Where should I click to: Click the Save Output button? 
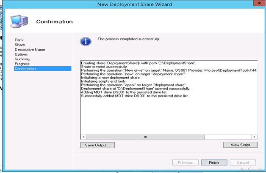coord(97,145)
